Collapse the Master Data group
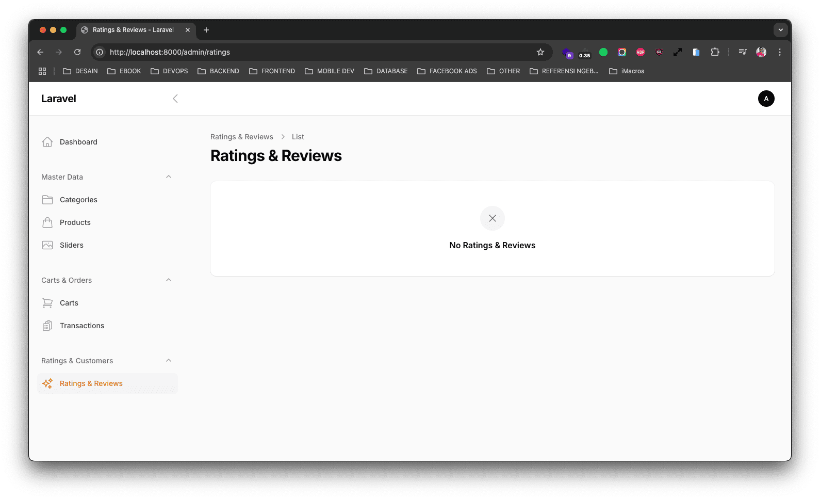Image resolution: width=820 pixels, height=499 pixels. click(169, 177)
